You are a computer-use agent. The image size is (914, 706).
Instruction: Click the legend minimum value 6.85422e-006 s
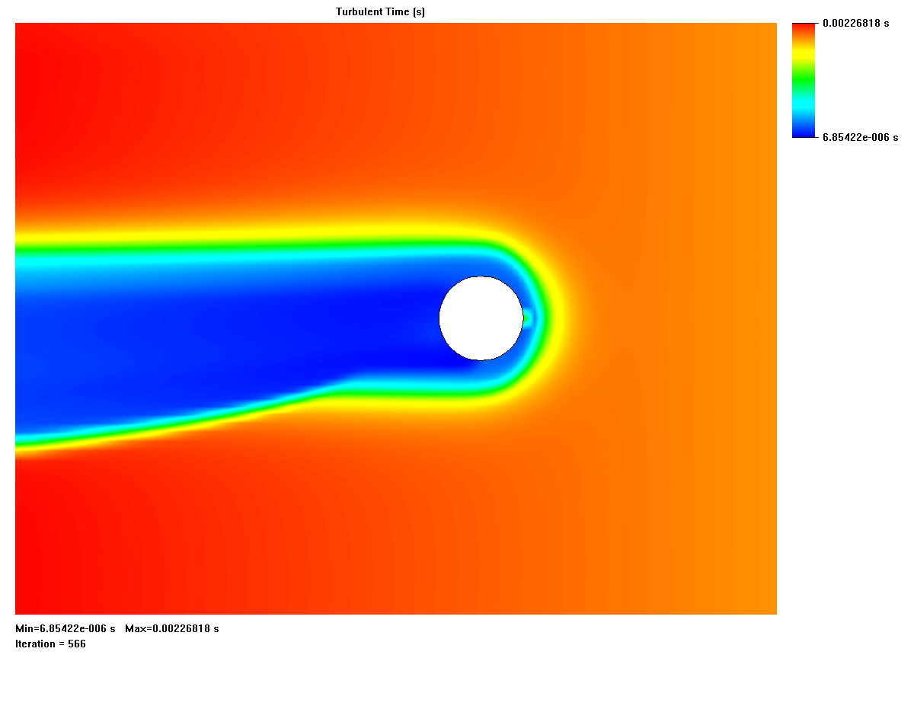861,137
